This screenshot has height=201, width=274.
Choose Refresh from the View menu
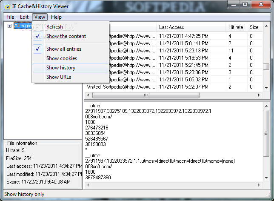click(71, 27)
